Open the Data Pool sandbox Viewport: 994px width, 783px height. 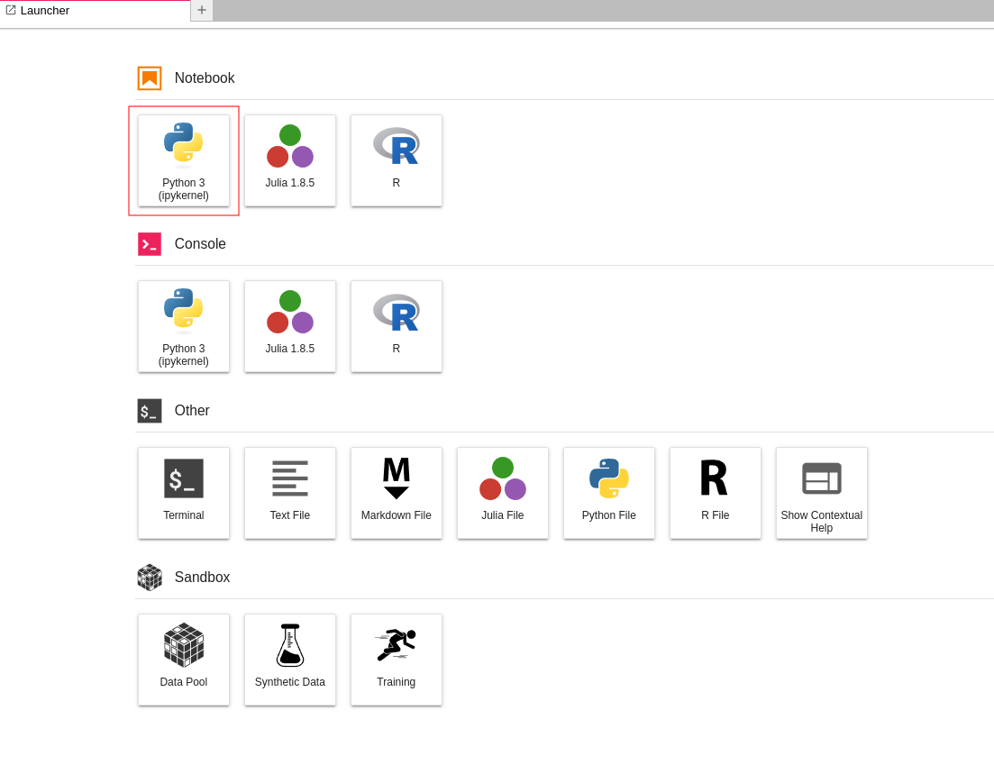pos(184,660)
